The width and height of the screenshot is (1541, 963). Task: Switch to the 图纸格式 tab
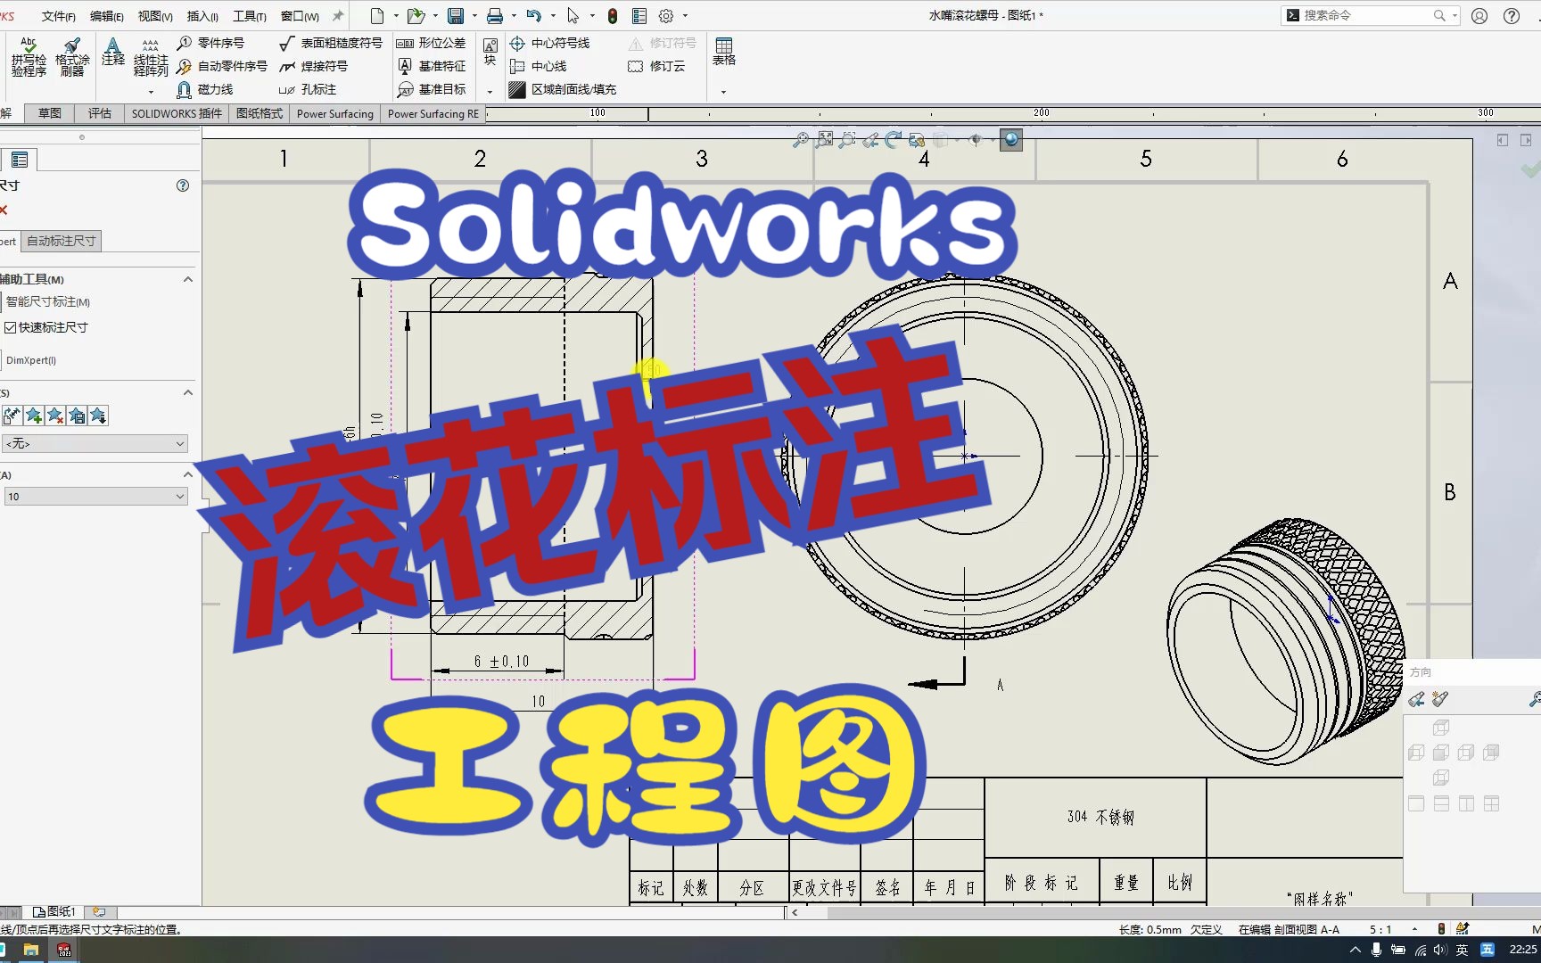[260, 113]
